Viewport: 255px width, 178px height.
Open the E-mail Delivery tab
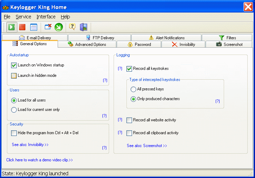[x=35, y=38]
